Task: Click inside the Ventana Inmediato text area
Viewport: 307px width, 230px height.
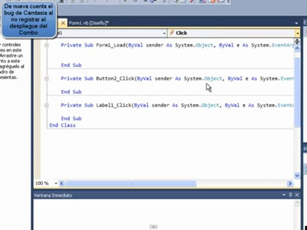Action: coord(164,214)
